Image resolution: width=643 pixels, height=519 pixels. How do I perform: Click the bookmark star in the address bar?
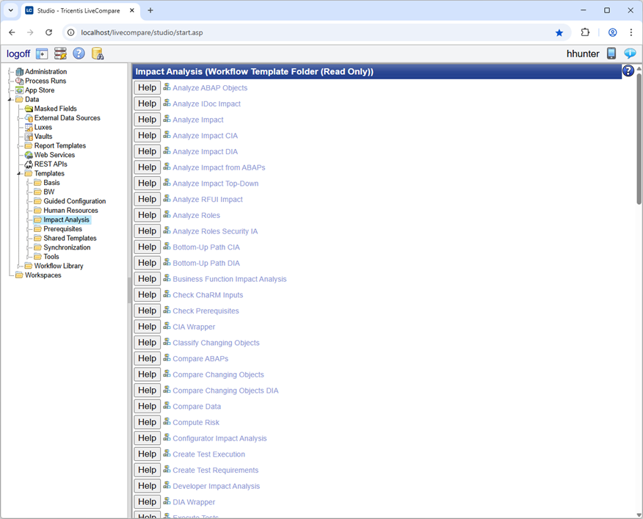coord(559,32)
